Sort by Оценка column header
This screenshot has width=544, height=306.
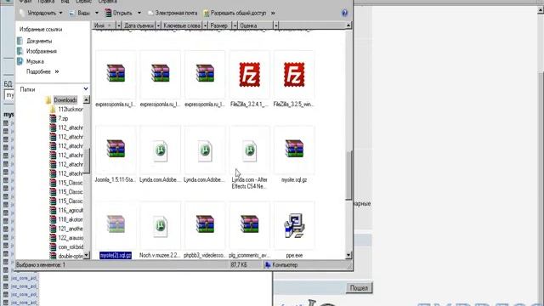click(x=255, y=25)
